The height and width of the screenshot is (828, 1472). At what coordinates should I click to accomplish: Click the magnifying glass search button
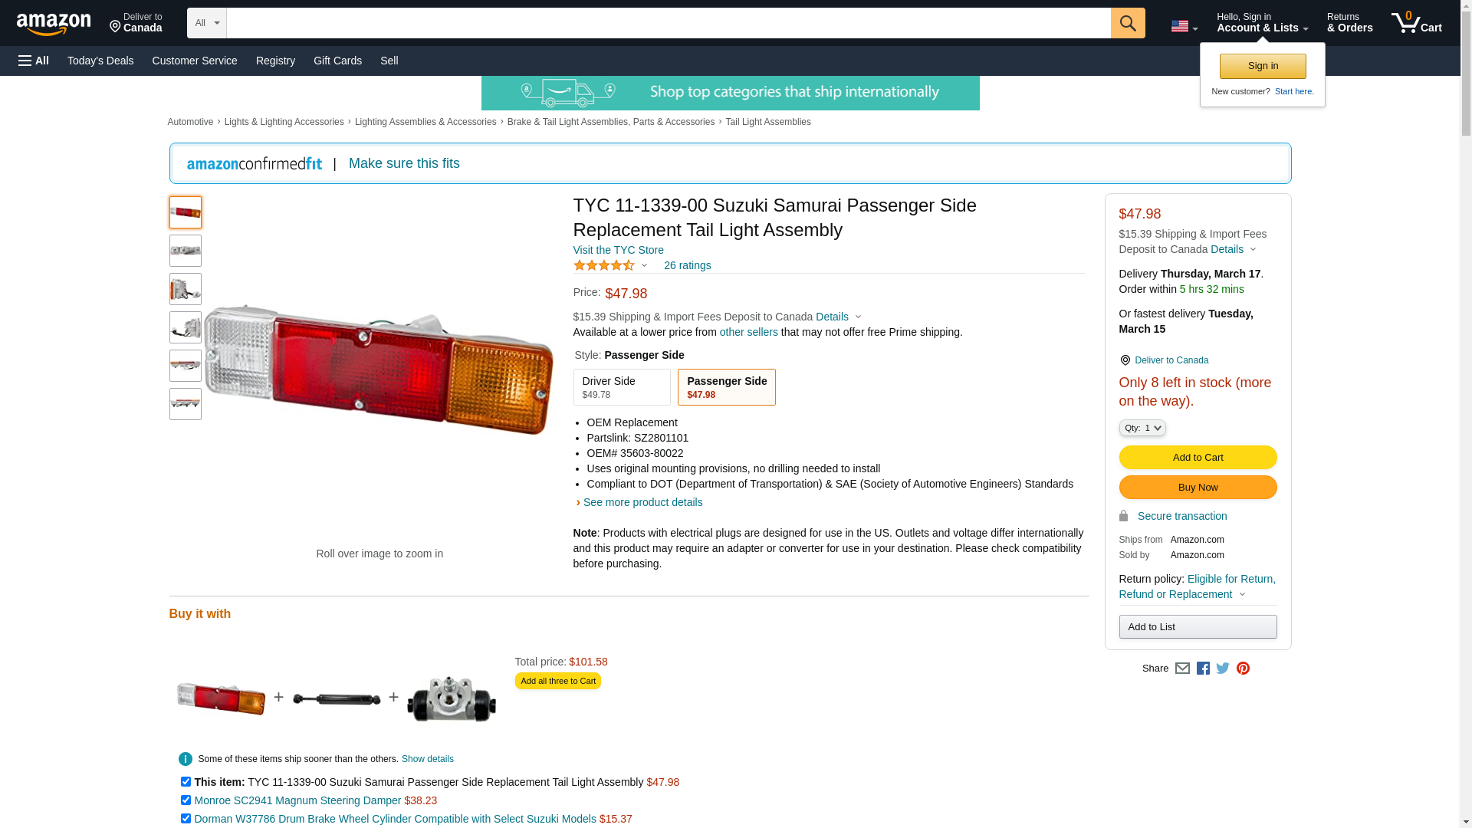pyautogui.click(x=1127, y=23)
